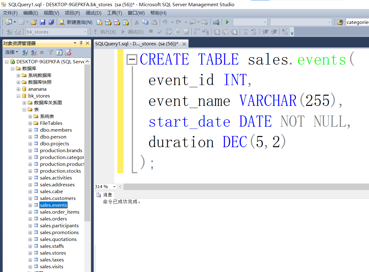Screen dimensions: 369x272
Task: Click the Increase Indent icon
Action: [x=274, y=32]
